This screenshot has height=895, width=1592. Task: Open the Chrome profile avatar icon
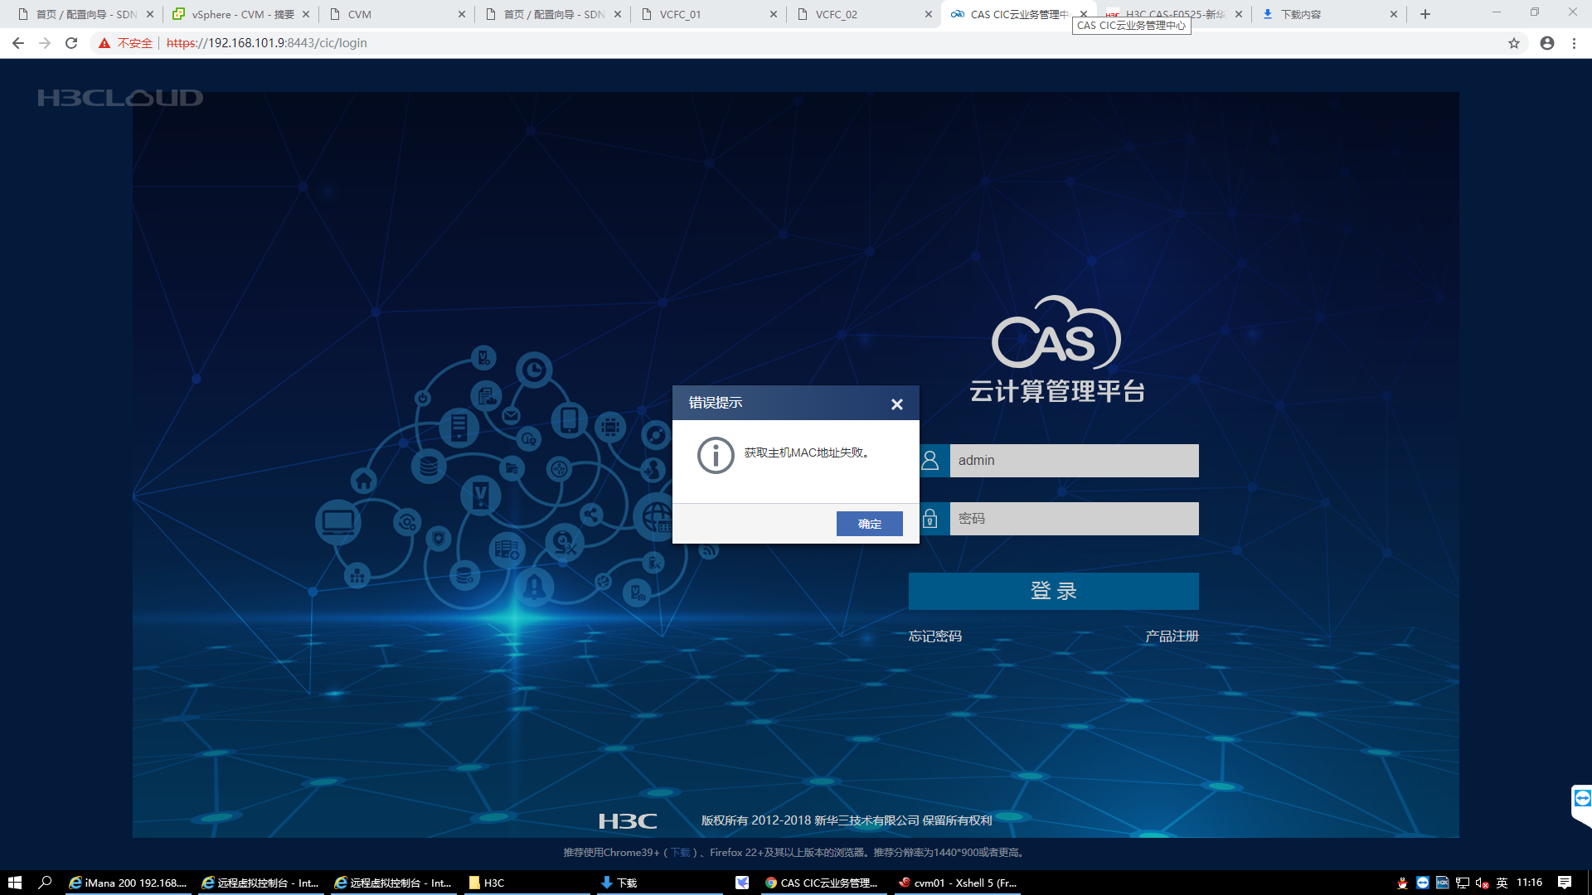(1547, 43)
